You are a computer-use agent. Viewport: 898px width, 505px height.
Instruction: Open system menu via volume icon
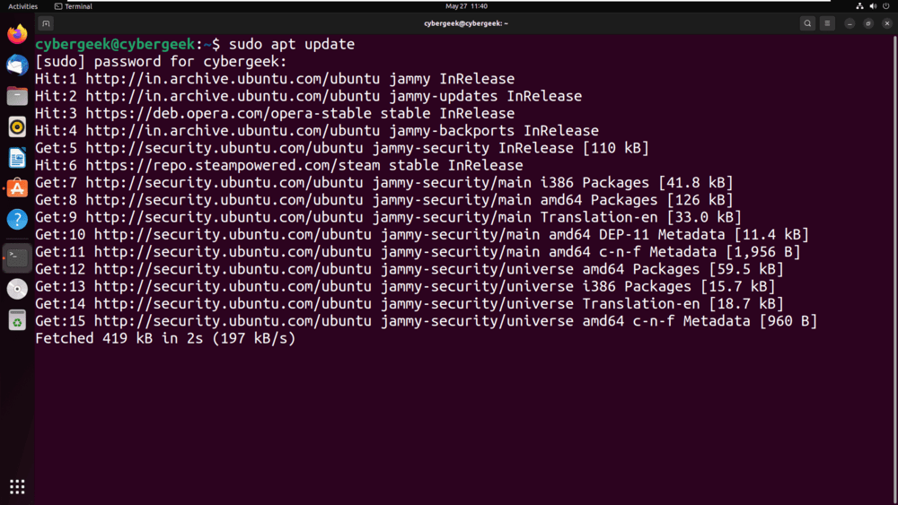click(873, 6)
